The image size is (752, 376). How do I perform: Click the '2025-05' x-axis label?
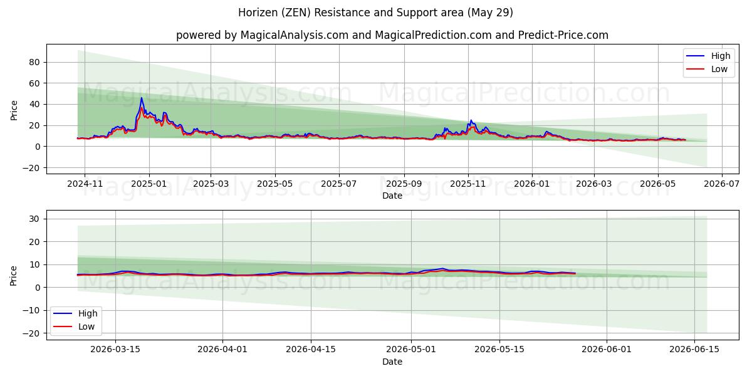point(275,184)
